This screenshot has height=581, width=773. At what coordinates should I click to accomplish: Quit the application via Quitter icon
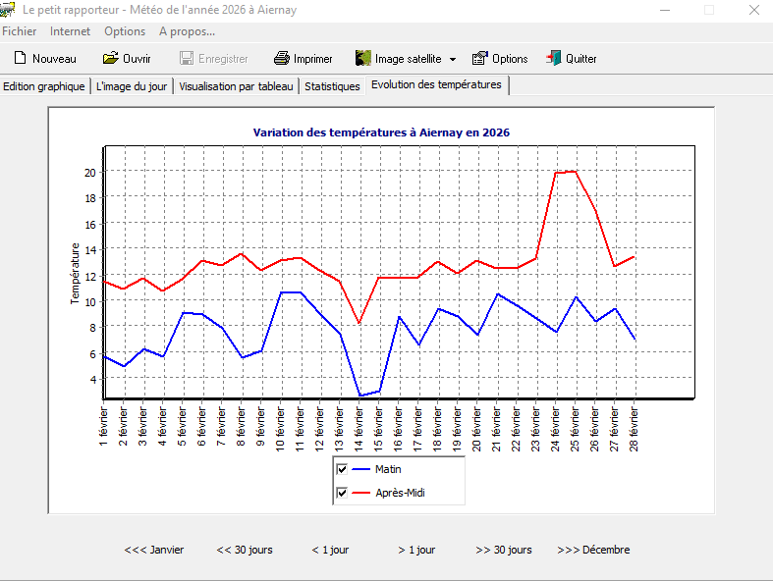point(554,59)
